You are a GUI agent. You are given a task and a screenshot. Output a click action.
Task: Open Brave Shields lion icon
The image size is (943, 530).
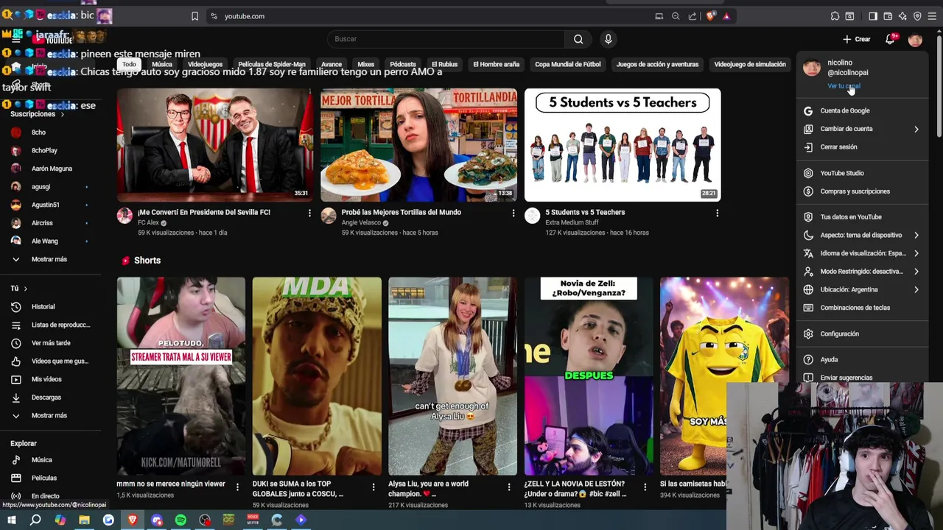[x=710, y=16]
